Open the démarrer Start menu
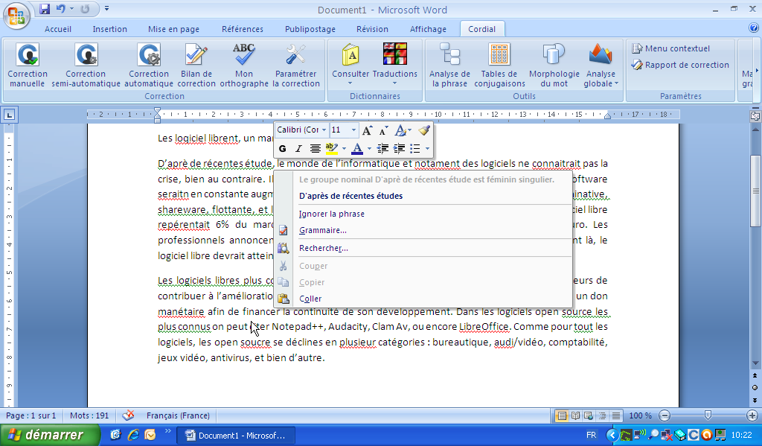Screen dimensions: 762x446 coord(50,435)
